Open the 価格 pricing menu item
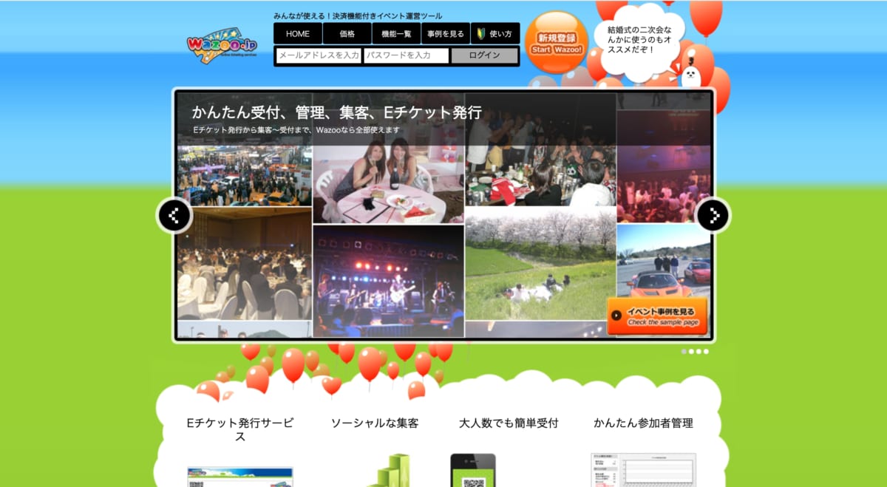This screenshot has height=487, width=887. [347, 34]
